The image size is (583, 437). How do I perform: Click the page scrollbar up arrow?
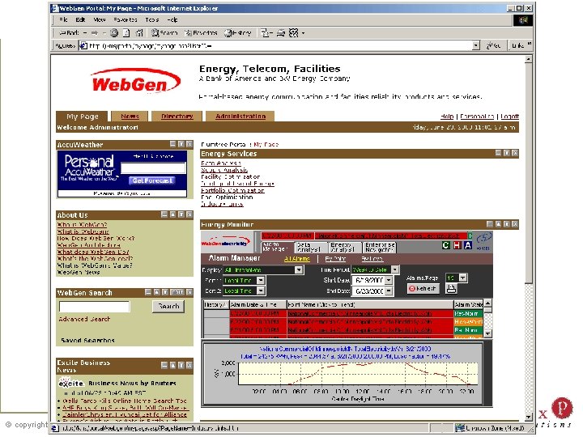[x=528, y=59]
